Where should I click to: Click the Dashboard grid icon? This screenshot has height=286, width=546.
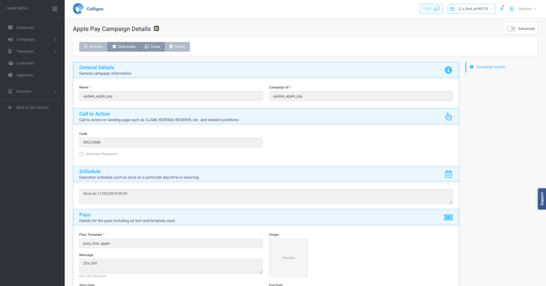[x=10, y=28]
